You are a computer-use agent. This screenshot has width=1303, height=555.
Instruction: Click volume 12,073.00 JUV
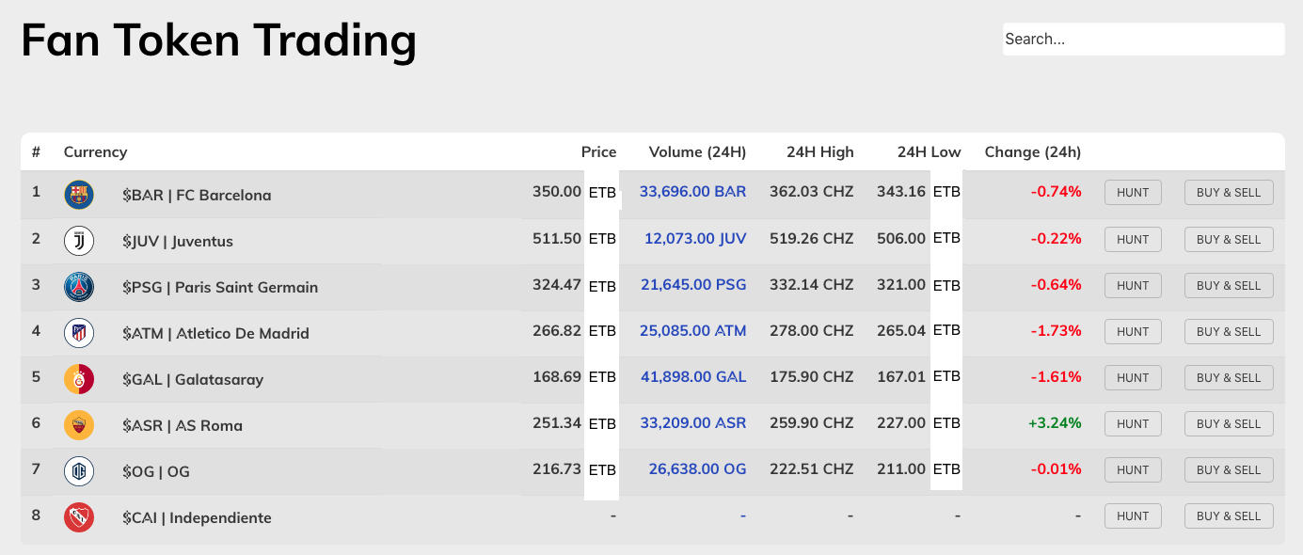tap(695, 239)
